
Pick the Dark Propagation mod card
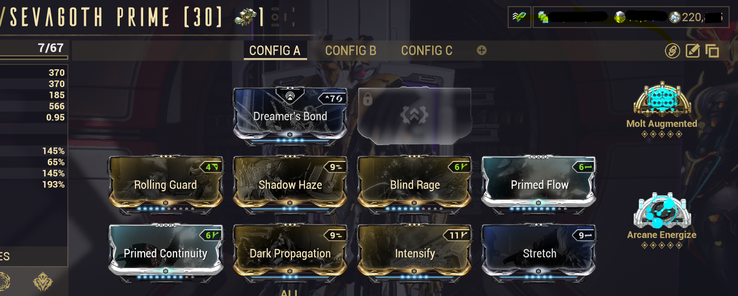(x=290, y=252)
